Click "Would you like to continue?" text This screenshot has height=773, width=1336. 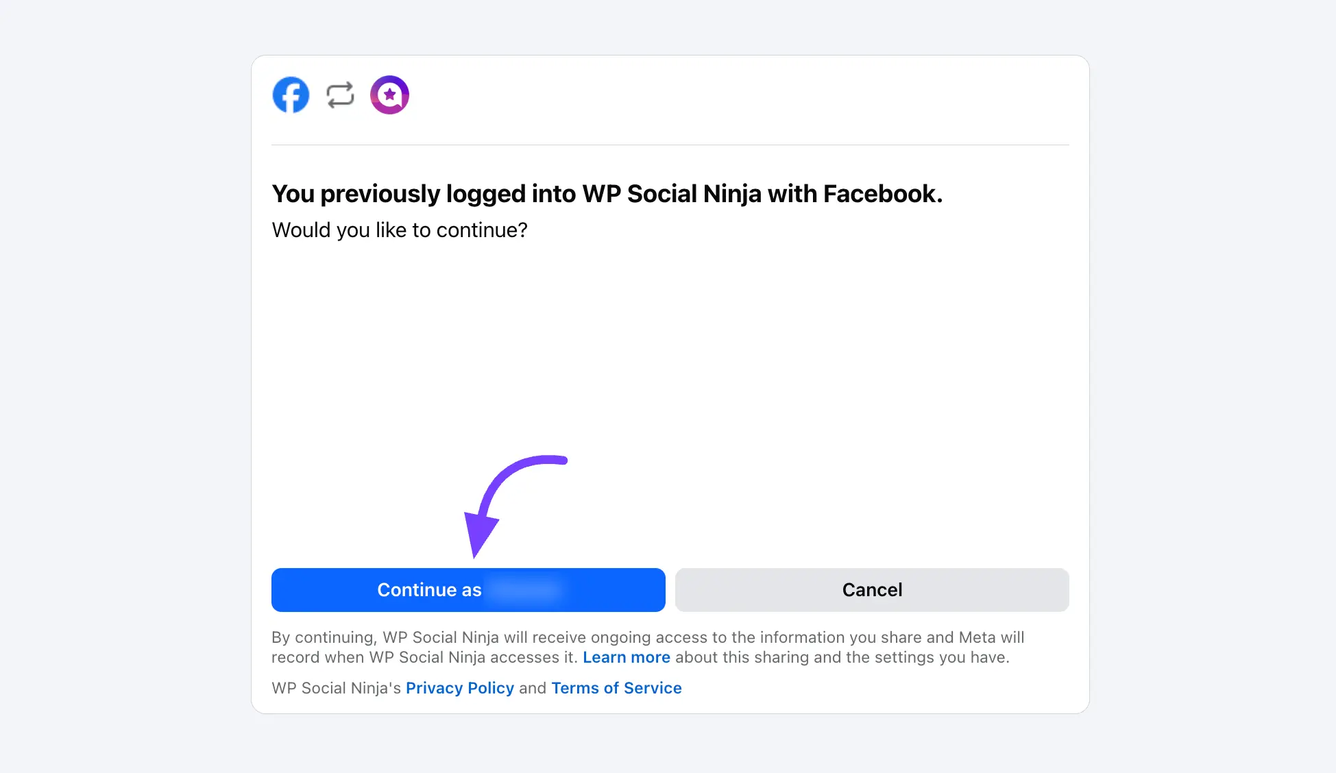(400, 230)
